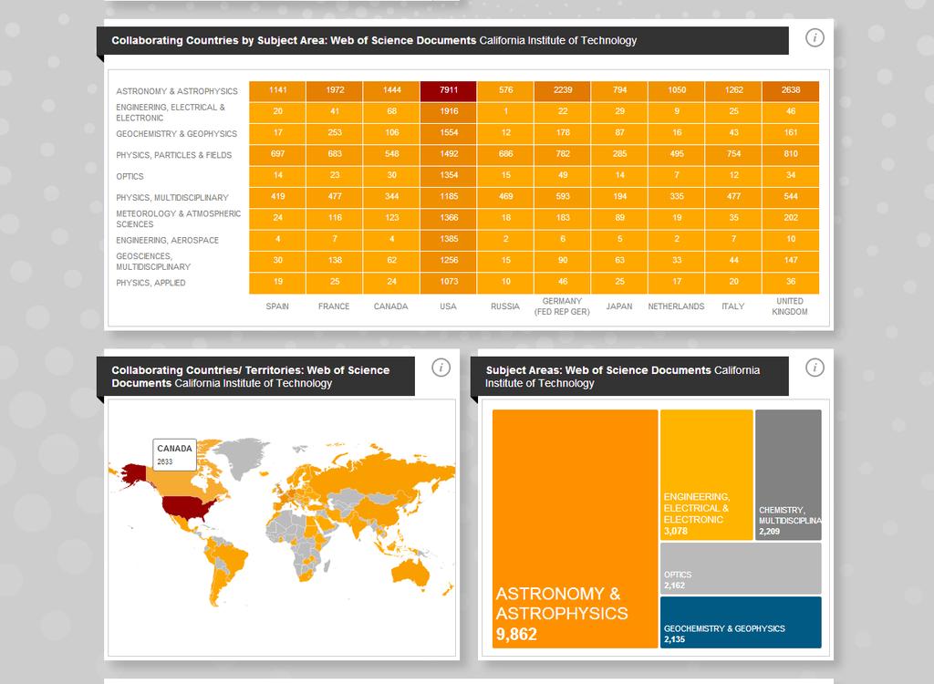Click GERMANY (FED REP GER) column label
Screen dimensions: 934x684
(562, 306)
